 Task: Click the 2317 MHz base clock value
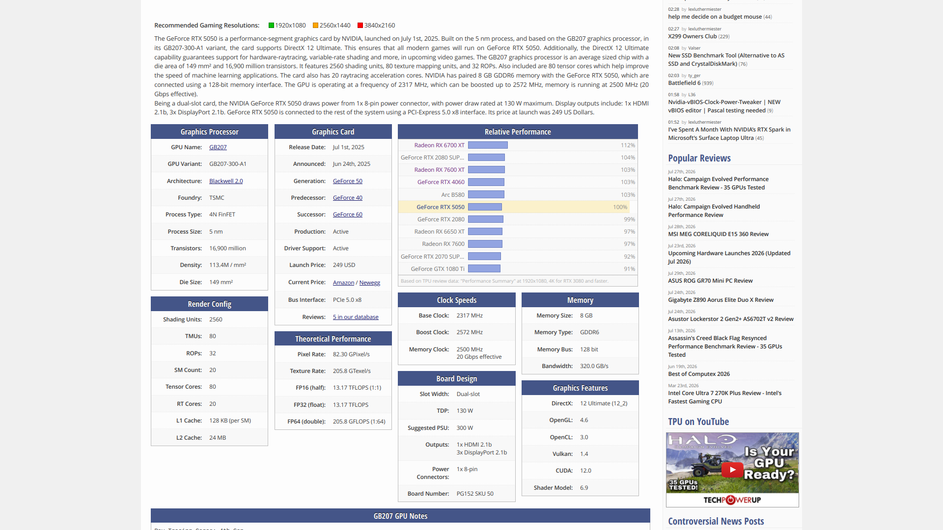pyautogui.click(x=470, y=316)
